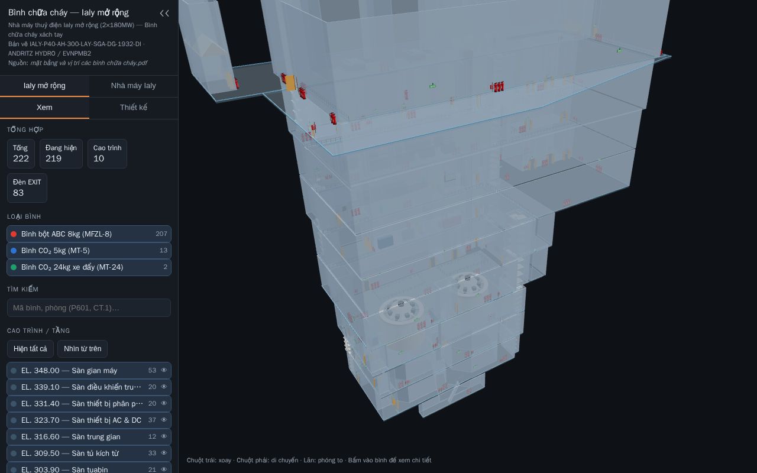The width and height of the screenshot is (757, 473).
Task: Toggle eye icon for EL. 331.40 level
Action: pyautogui.click(x=164, y=404)
